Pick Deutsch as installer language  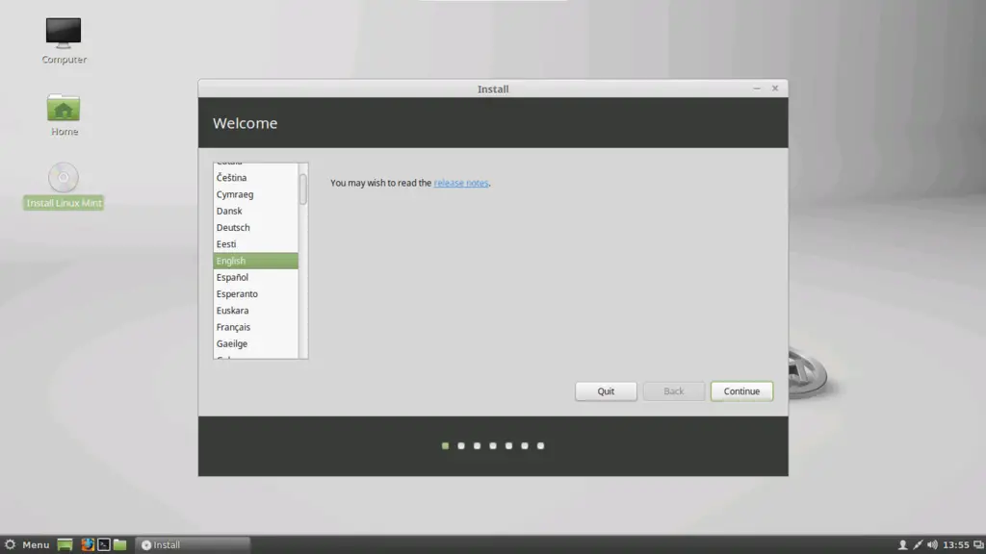[255, 227]
